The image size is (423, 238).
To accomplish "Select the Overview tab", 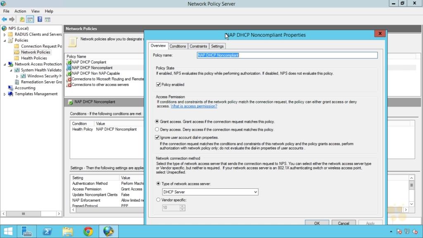I will click(158, 45).
